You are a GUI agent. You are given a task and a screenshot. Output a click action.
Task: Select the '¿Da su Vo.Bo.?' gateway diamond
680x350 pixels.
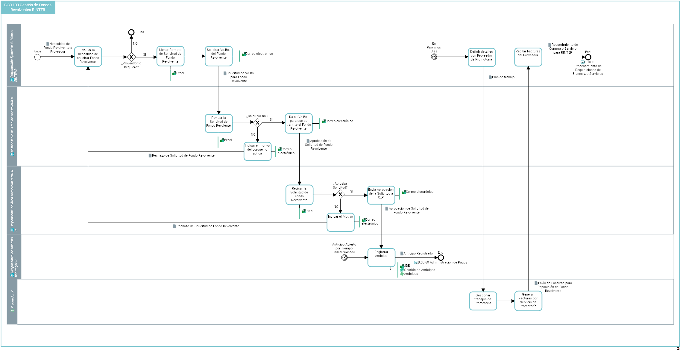pyautogui.click(x=257, y=122)
